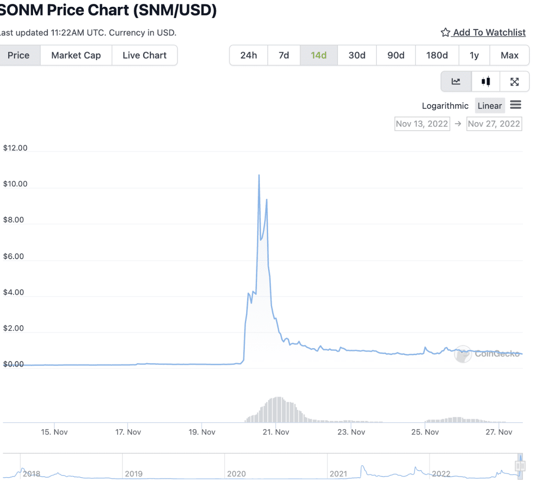The image size is (550, 484).
Task: Click the price peak near 21. Nov
Action: pyautogui.click(x=259, y=175)
